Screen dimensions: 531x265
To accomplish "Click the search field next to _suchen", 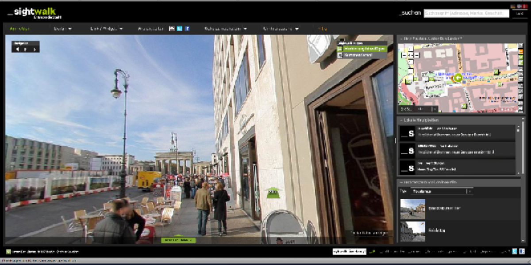I will click(466, 13).
